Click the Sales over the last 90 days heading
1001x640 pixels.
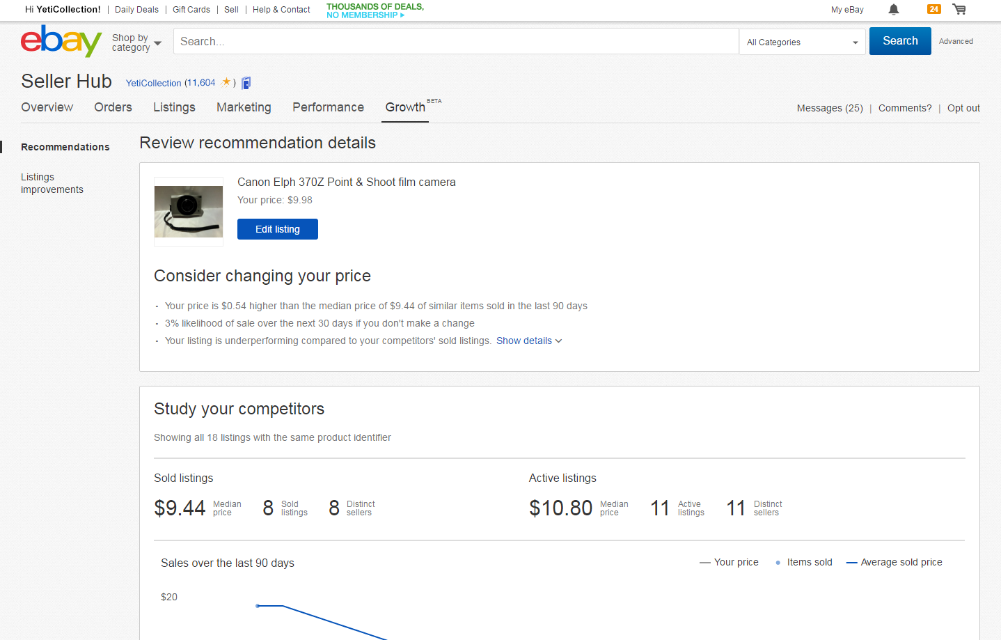tap(228, 563)
